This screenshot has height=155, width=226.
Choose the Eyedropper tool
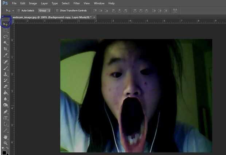click(5, 56)
